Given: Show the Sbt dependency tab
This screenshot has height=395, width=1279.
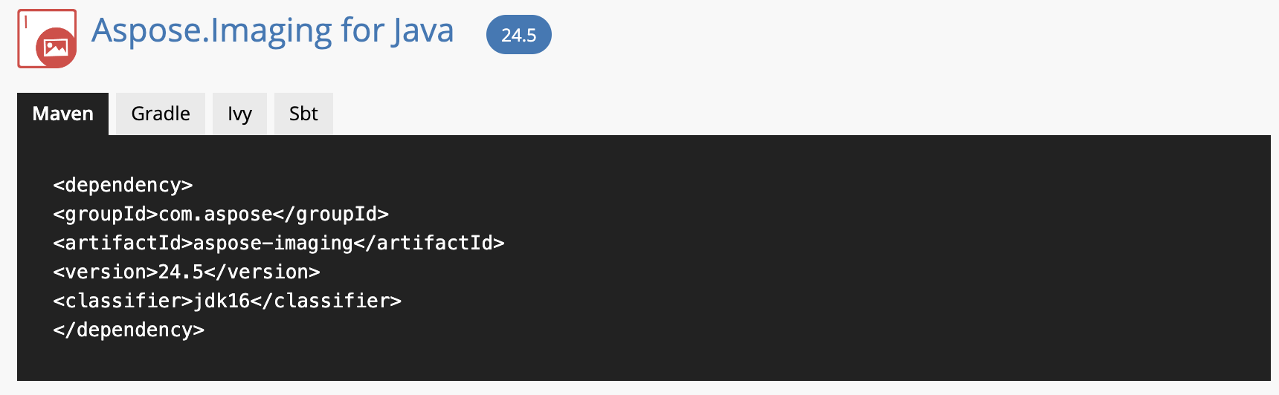Looking at the screenshot, I should [x=303, y=114].
